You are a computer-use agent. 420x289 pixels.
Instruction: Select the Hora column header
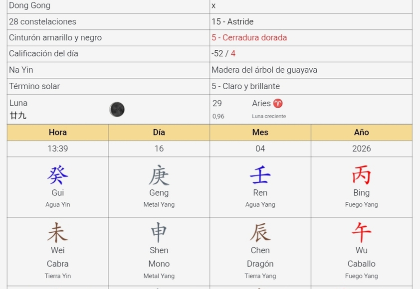pos(58,133)
